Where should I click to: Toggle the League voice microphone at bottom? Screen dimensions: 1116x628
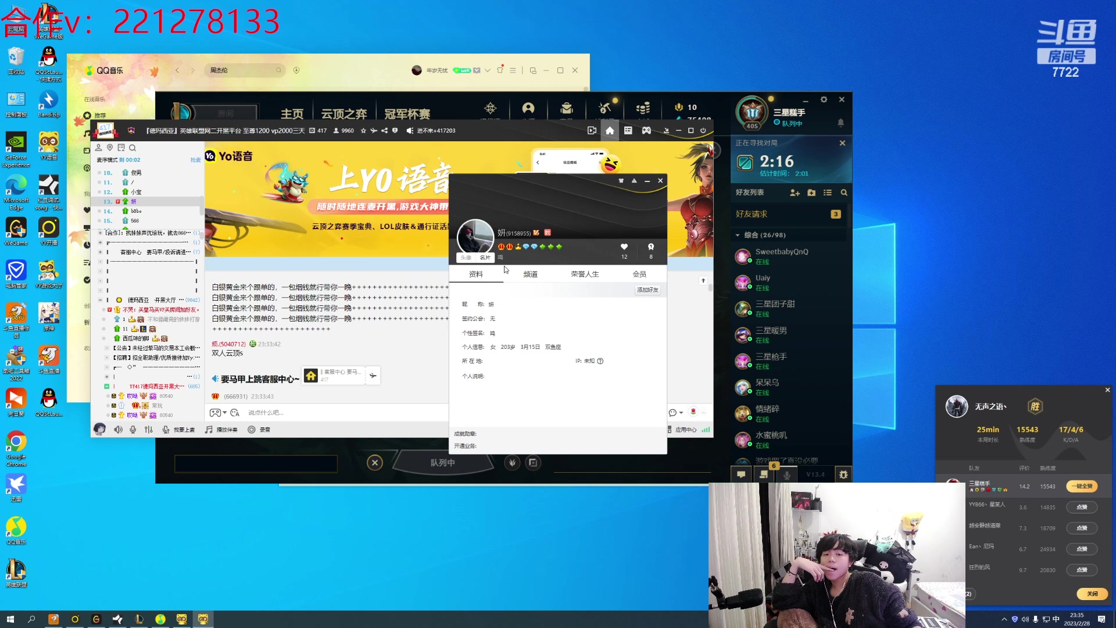(786, 474)
